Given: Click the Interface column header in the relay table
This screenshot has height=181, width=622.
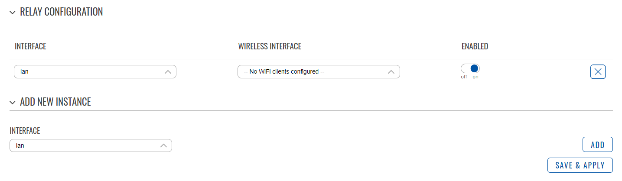Looking at the screenshot, I should pos(30,46).
